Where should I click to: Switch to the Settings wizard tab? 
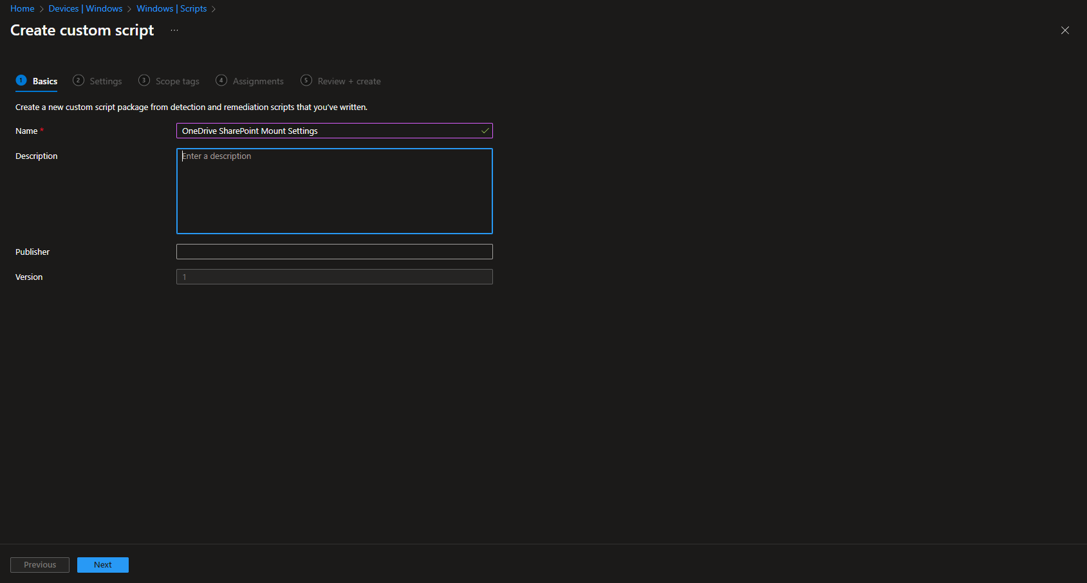click(x=106, y=80)
